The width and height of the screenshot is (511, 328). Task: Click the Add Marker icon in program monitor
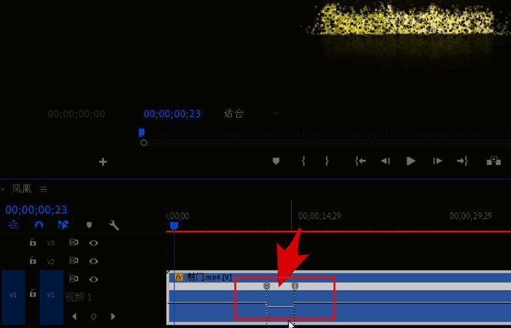(276, 161)
